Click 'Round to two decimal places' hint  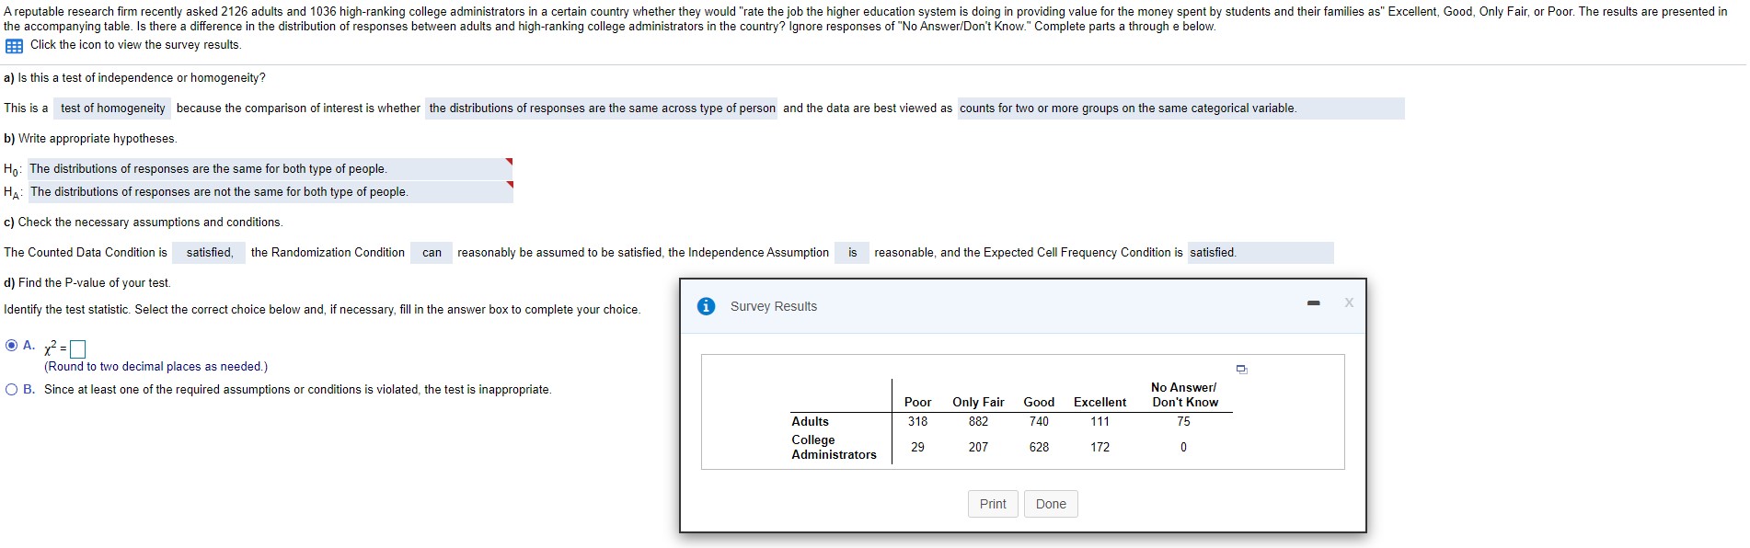[x=155, y=367]
